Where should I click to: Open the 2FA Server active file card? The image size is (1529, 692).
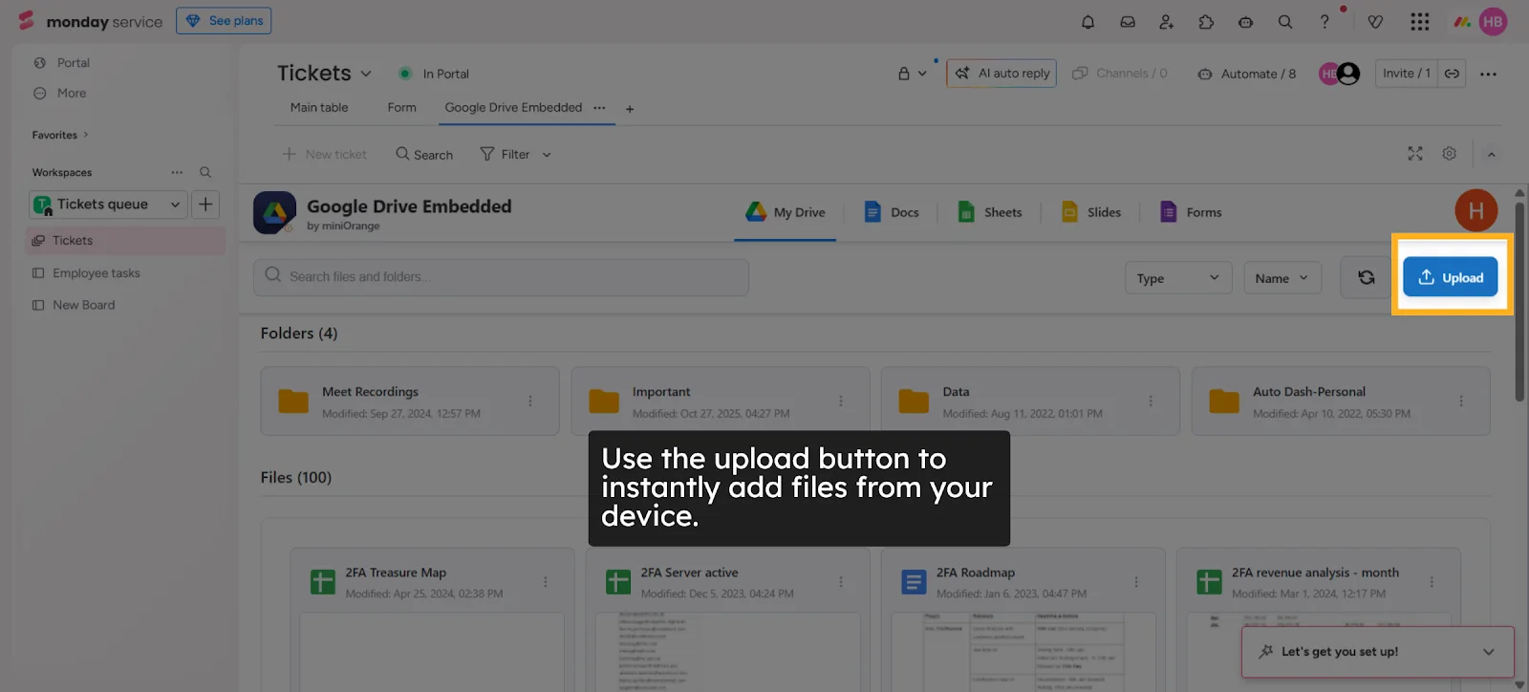(727, 619)
